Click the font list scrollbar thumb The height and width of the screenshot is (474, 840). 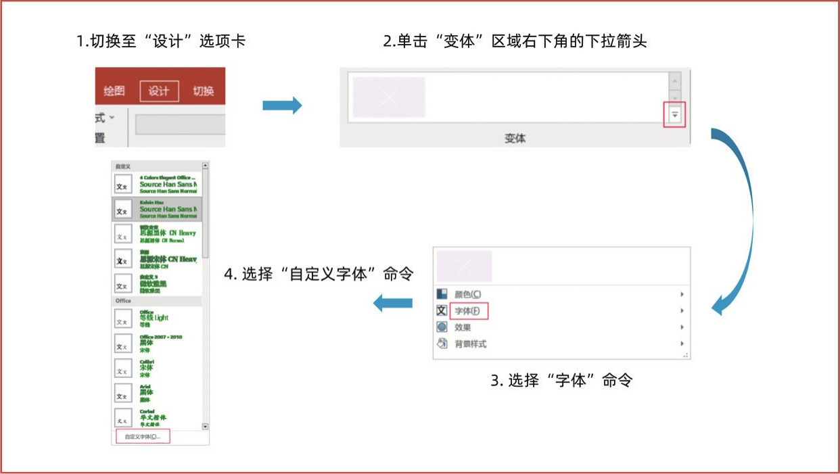206,213
